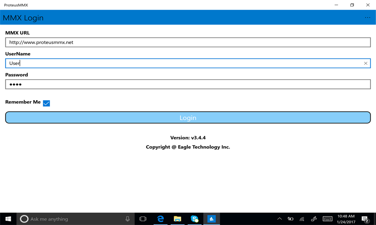This screenshot has width=376, height=225.
Task: Open Skype from the taskbar
Action: pyautogui.click(x=195, y=219)
